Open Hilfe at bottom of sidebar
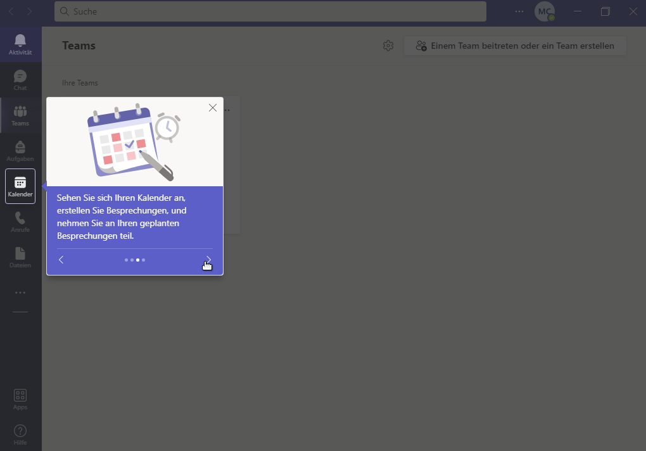646x451 pixels. click(20, 435)
